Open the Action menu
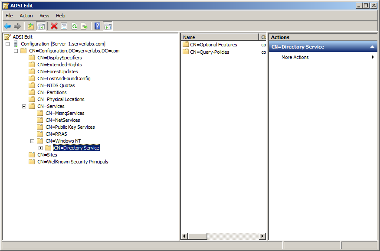Viewport: 380px width, 251px height. [26, 16]
